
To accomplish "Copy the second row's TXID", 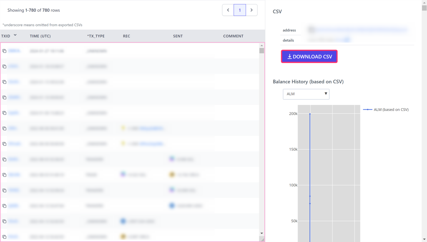I will pyautogui.click(x=4, y=66).
